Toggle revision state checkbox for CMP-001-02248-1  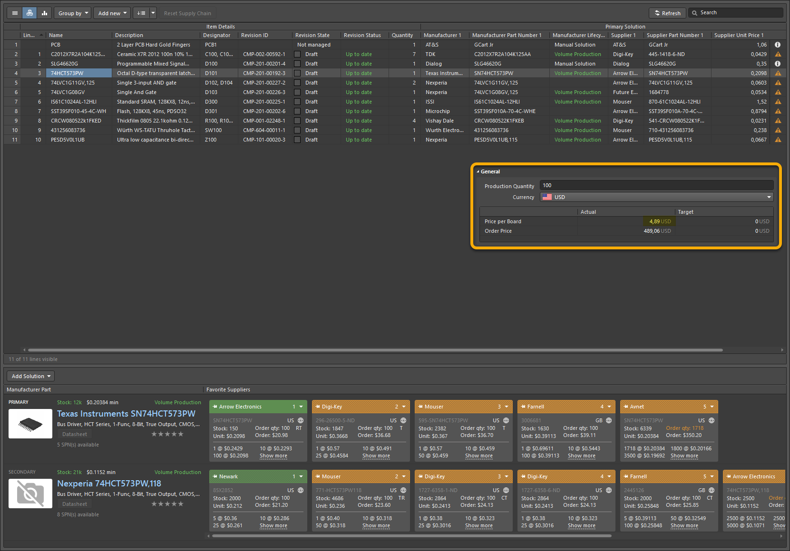click(x=297, y=121)
